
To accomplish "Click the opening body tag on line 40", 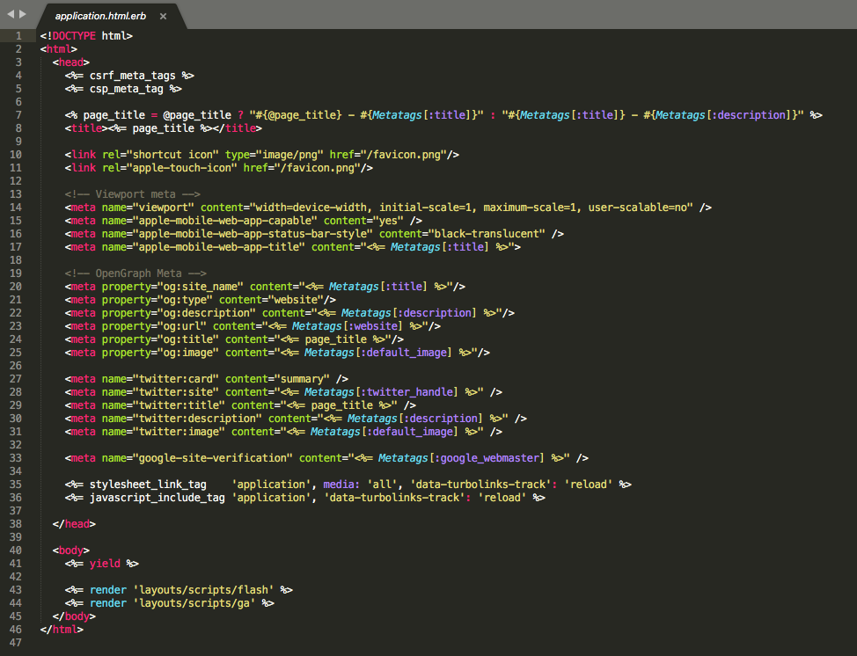I will click(x=71, y=550).
